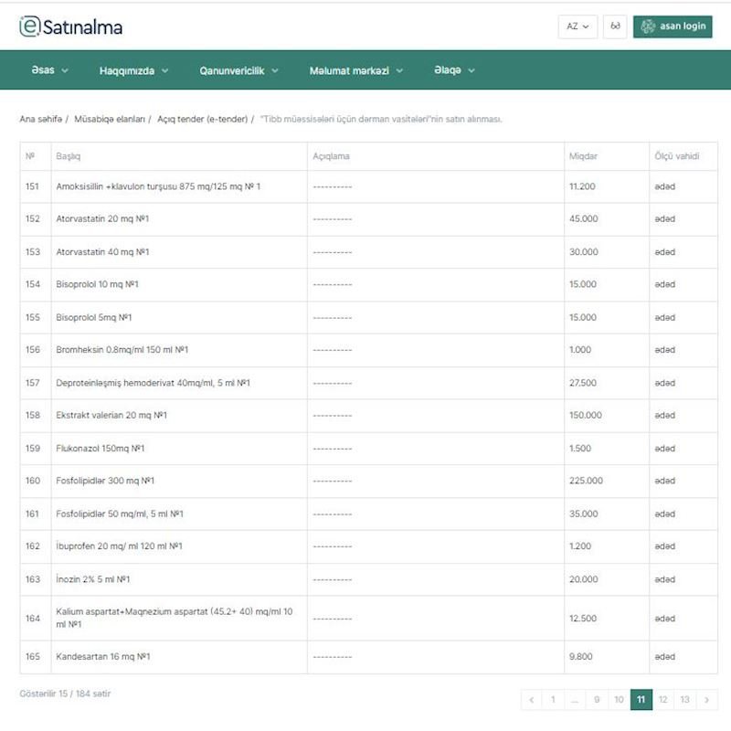Image resolution: width=731 pixels, height=731 pixels.
Task: Click the pagination ellipsis button
Action: coord(575,700)
